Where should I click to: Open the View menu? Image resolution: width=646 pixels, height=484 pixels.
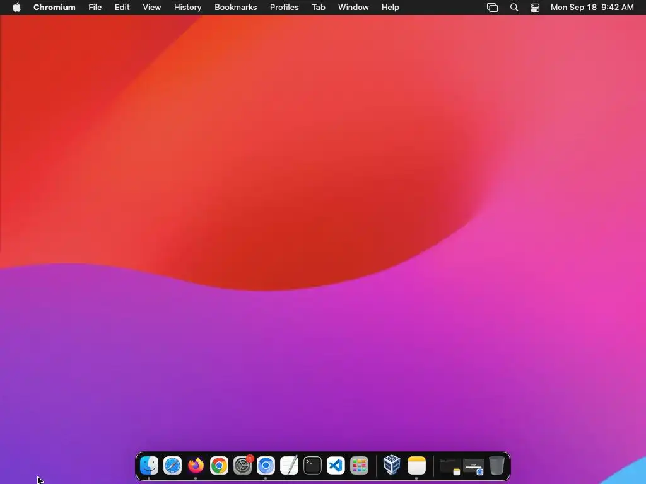(151, 7)
